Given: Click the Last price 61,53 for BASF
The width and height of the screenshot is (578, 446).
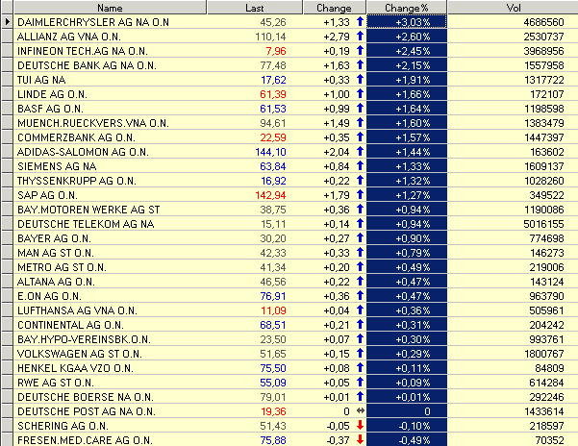Looking at the screenshot, I should 273,109.
